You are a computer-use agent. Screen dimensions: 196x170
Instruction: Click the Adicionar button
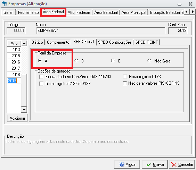pyautogui.click(x=17, y=118)
